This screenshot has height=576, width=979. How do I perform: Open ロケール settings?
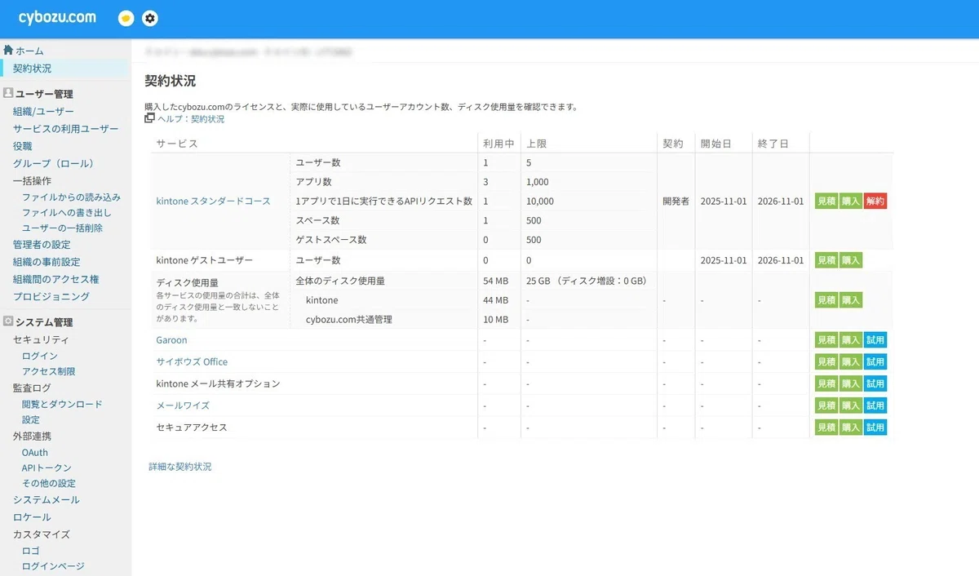tap(32, 517)
